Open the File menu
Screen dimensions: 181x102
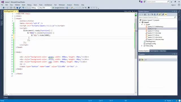point(2,5)
